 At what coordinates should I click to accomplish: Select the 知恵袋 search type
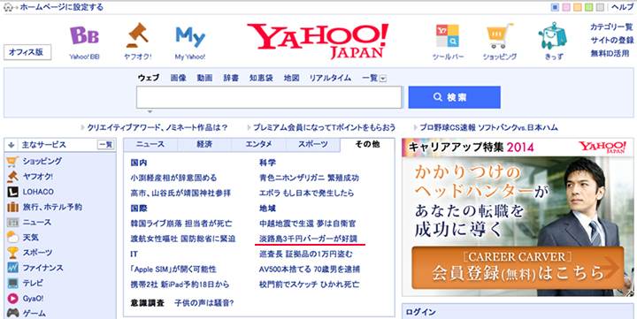point(261,78)
